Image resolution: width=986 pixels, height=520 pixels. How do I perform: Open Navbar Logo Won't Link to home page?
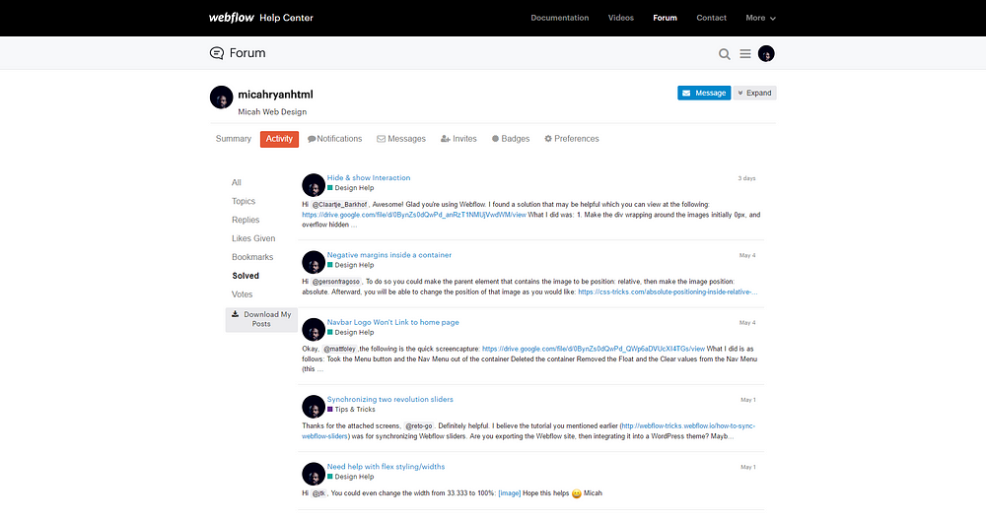click(393, 322)
